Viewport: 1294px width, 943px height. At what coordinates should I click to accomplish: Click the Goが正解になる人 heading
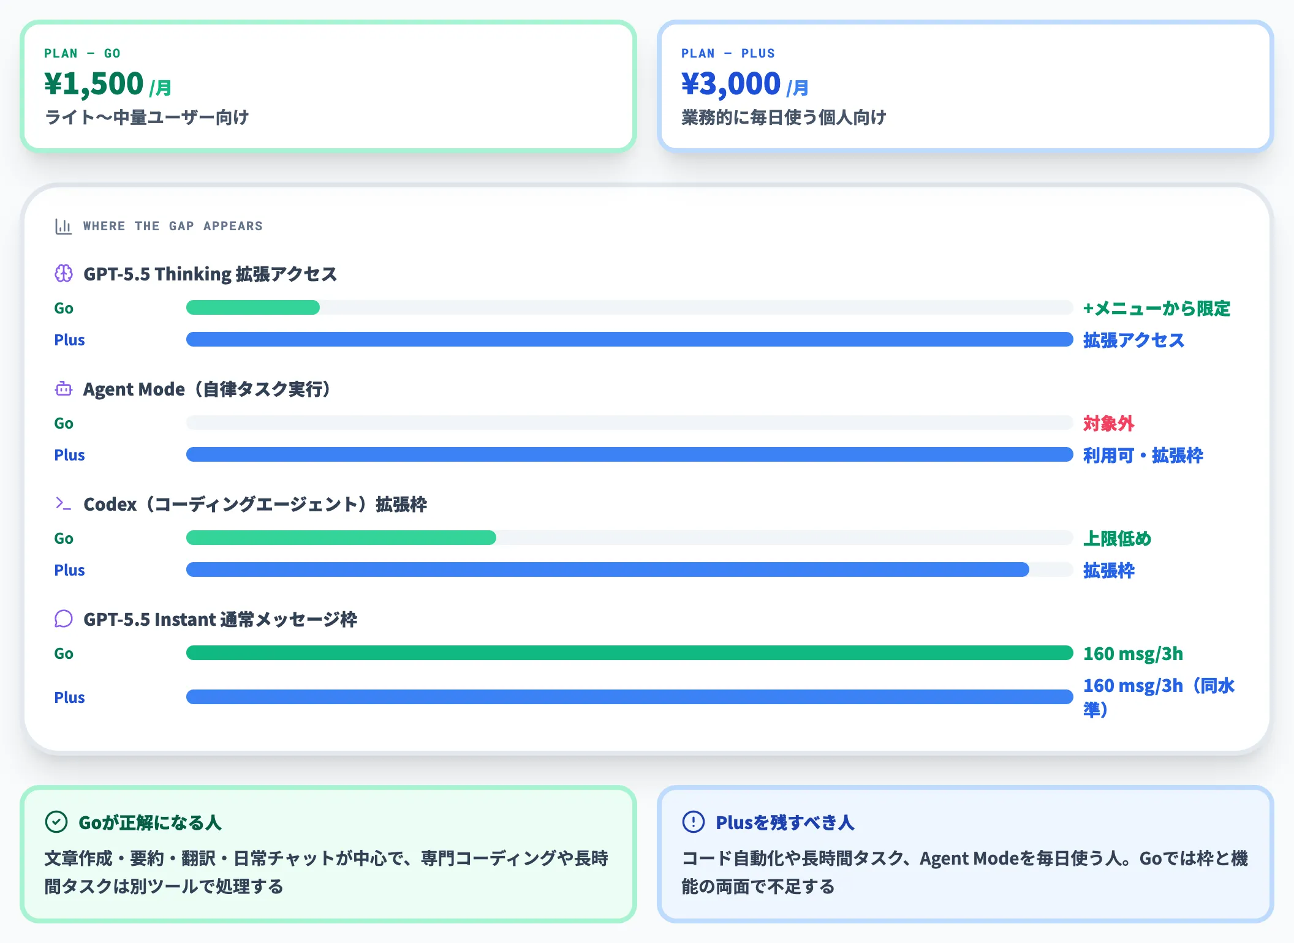[150, 822]
